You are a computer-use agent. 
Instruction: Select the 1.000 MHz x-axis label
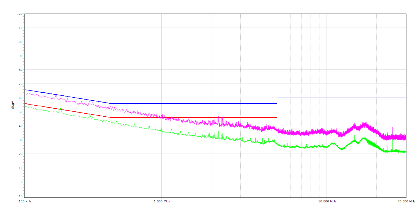coord(161,201)
